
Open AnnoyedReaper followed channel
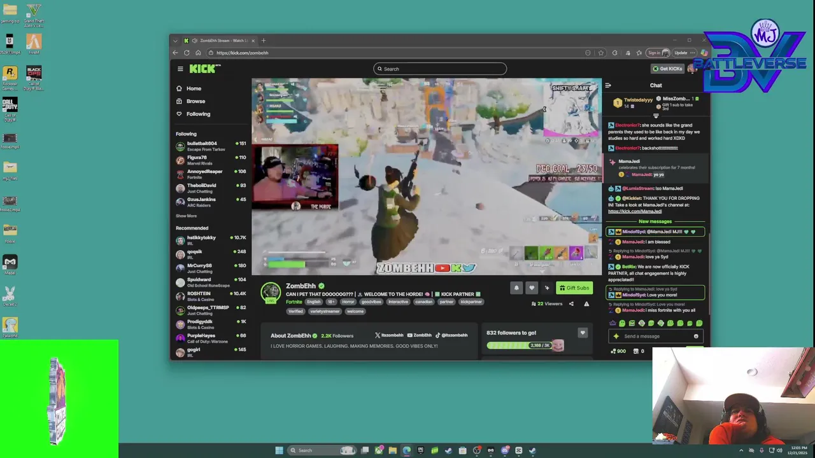point(211,174)
